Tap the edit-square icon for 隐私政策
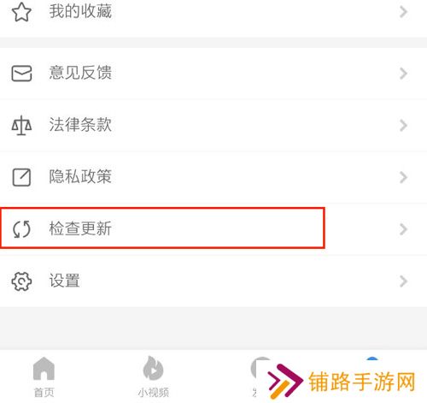The image size is (427, 403). click(x=21, y=177)
